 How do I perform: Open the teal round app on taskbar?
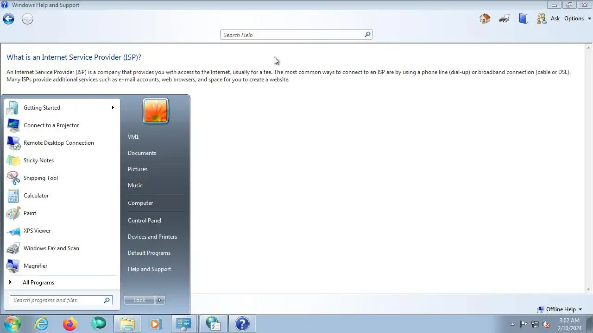99,324
